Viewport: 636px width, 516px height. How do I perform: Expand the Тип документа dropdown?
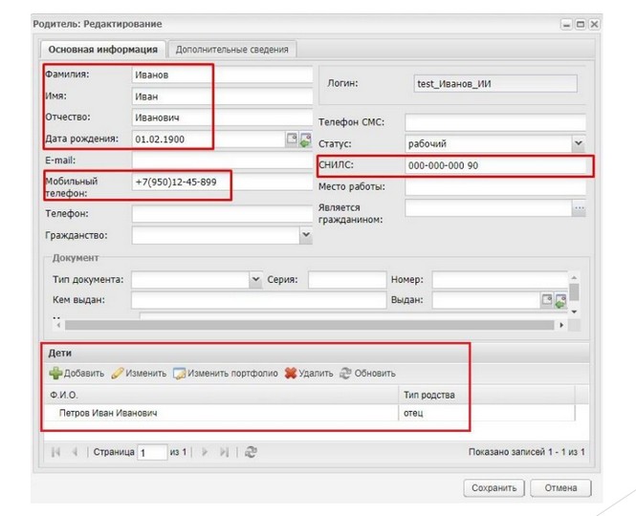click(x=255, y=280)
